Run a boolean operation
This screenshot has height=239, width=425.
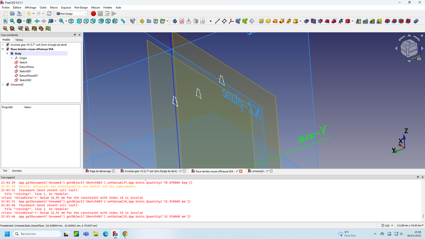[416, 21]
